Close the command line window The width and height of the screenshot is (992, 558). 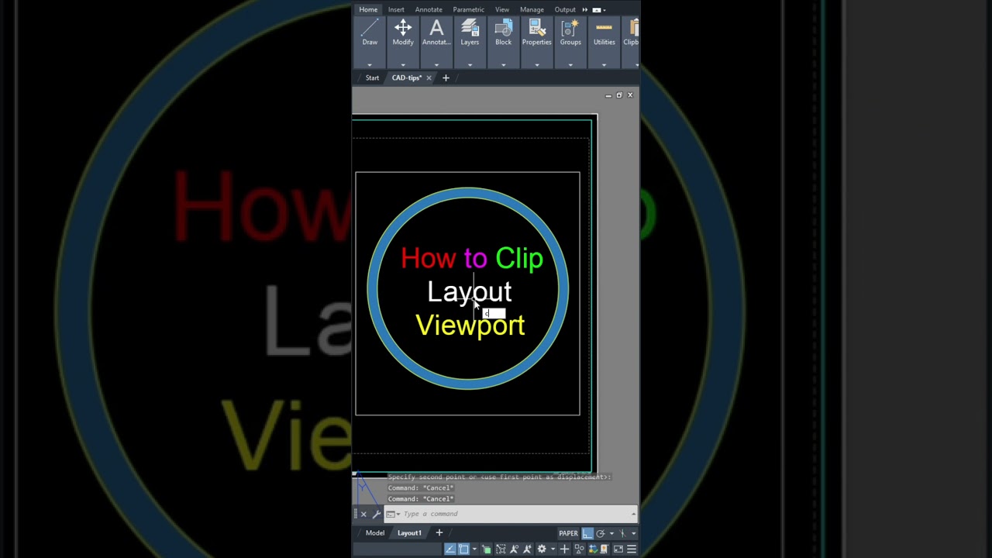click(363, 514)
